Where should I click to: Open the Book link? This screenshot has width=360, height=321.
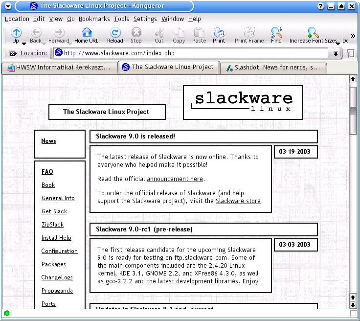[x=48, y=185]
